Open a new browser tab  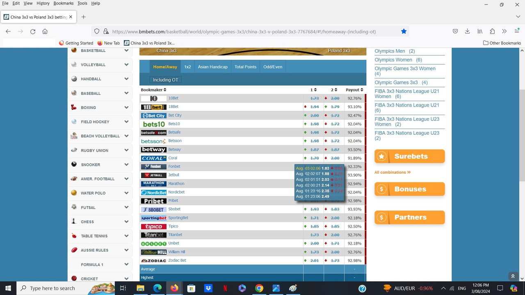click(x=83, y=17)
